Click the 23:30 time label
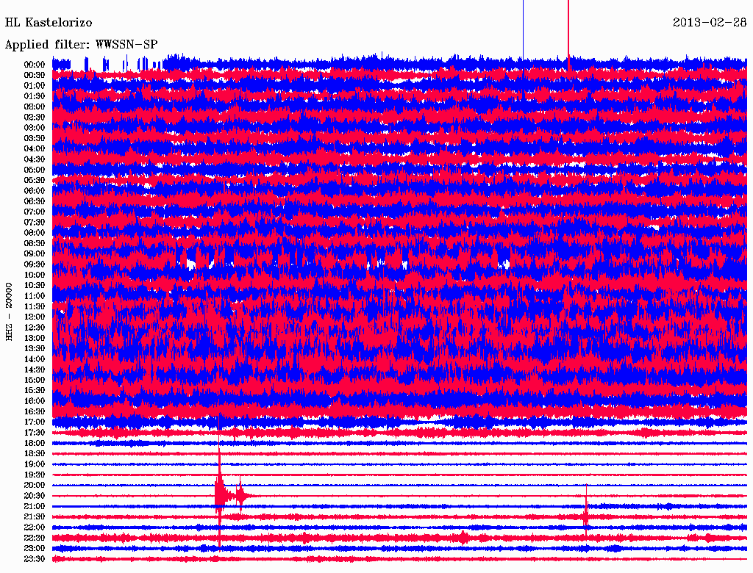Viewport: 753px width, 573px height. point(35,558)
